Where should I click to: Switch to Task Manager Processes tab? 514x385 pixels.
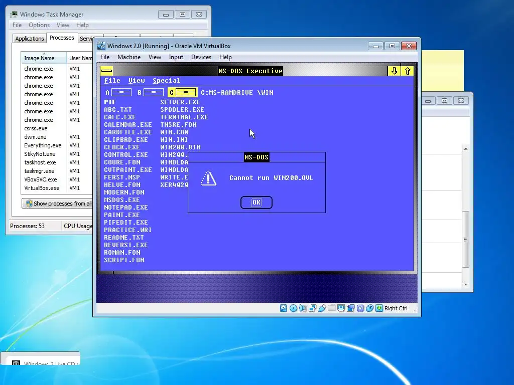[x=62, y=38]
